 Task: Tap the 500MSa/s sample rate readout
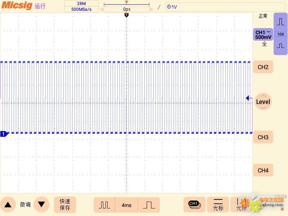click(x=81, y=9)
